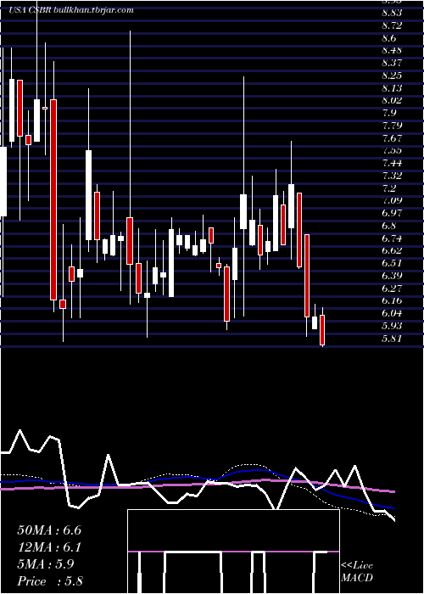424x594 pixels.
Task: Click the 'MACD' label
Action: pyautogui.click(x=357, y=578)
